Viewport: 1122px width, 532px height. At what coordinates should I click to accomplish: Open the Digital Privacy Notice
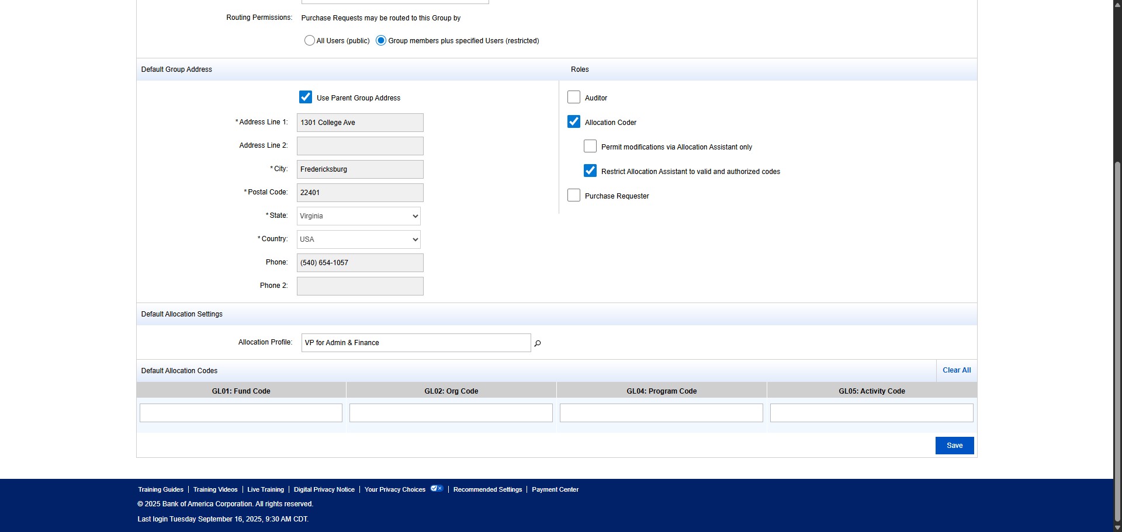[x=324, y=489]
